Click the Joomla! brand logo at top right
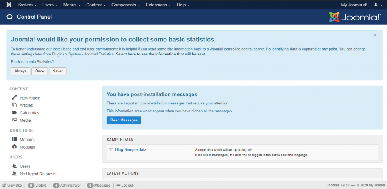The image size is (387, 189). point(355,17)
